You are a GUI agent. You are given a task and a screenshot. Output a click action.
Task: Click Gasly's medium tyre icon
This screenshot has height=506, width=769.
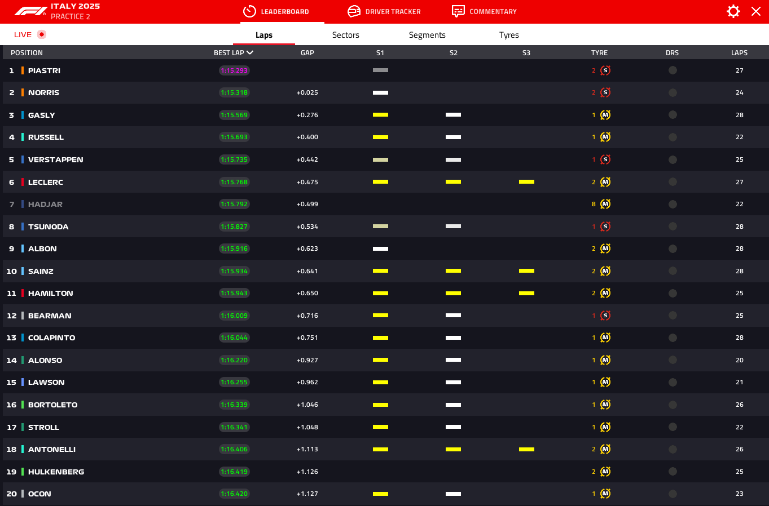pos(605,115)
